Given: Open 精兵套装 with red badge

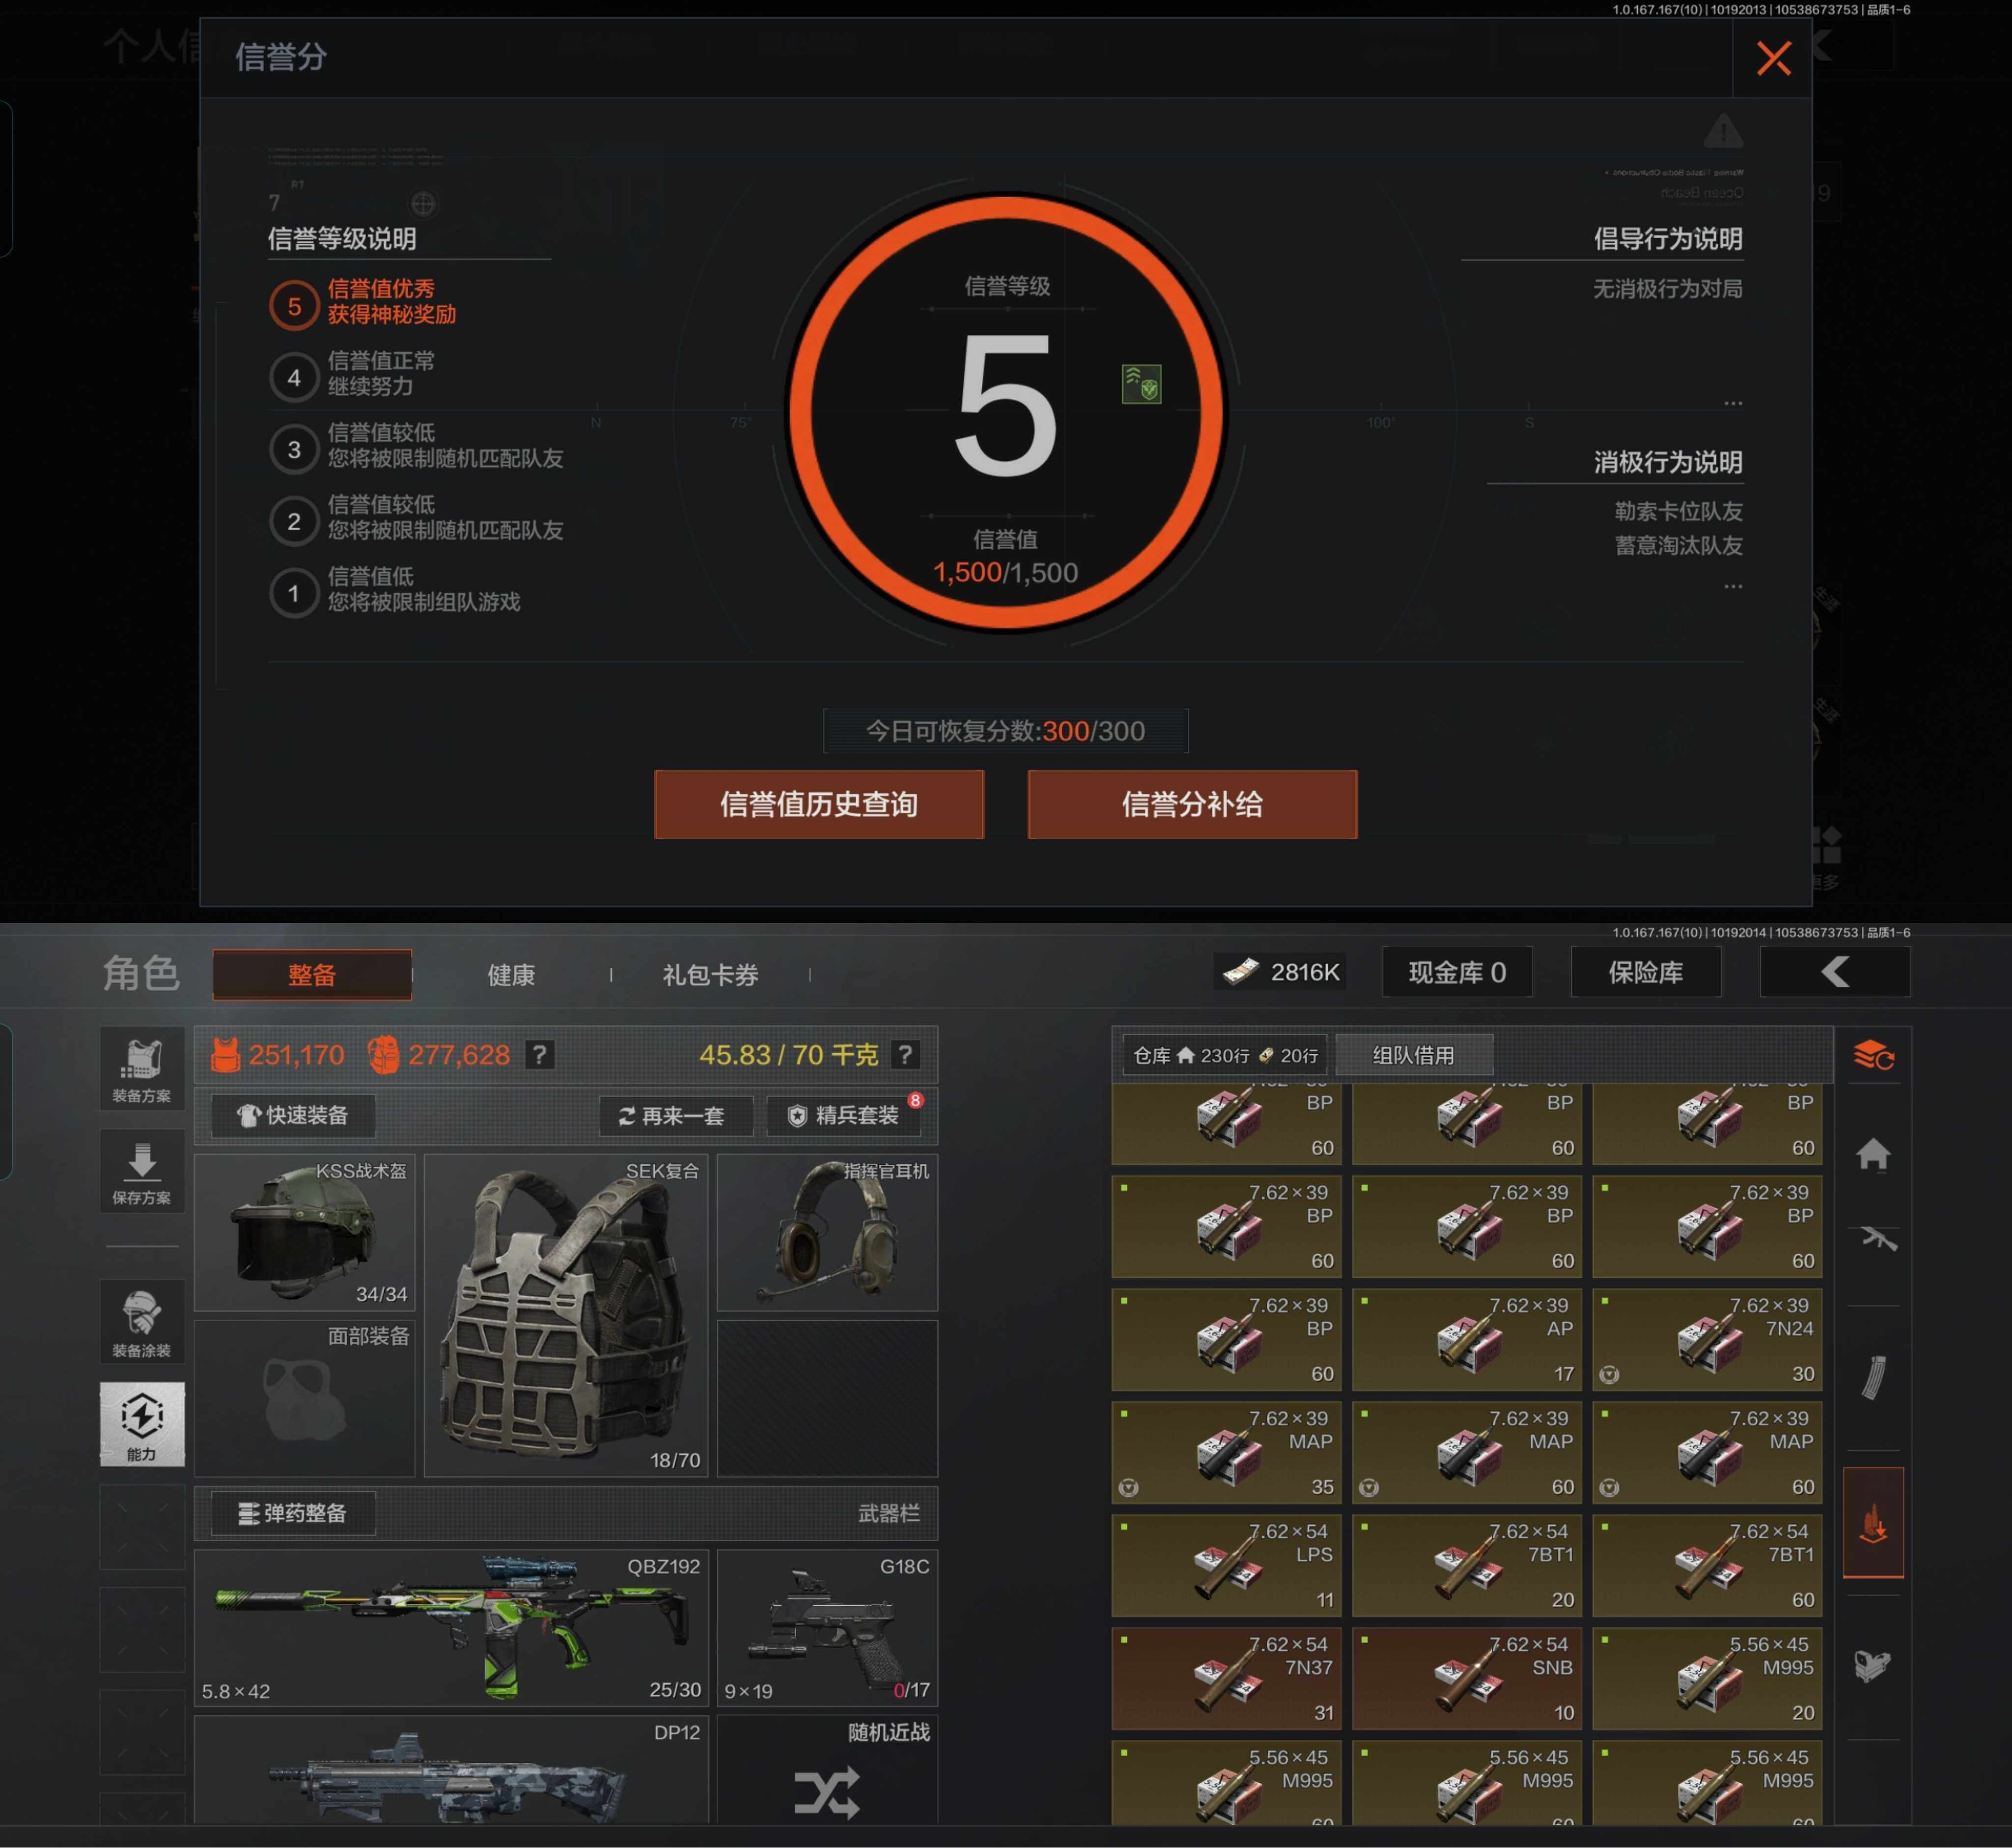Looking at the screenshot, I should pos(845,1115).
